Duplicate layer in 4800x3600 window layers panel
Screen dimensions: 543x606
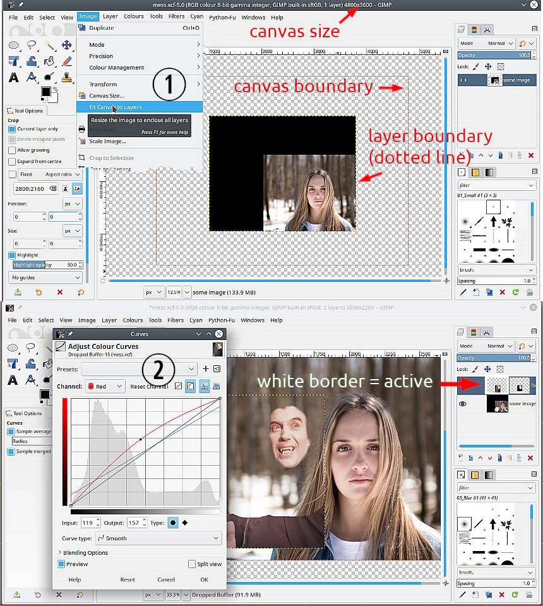(x=500, y=155)
